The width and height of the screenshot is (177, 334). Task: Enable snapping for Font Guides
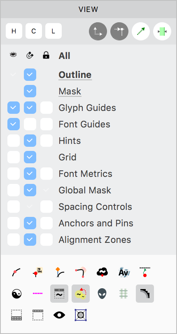pyautogui.click(x=30, y=124)
